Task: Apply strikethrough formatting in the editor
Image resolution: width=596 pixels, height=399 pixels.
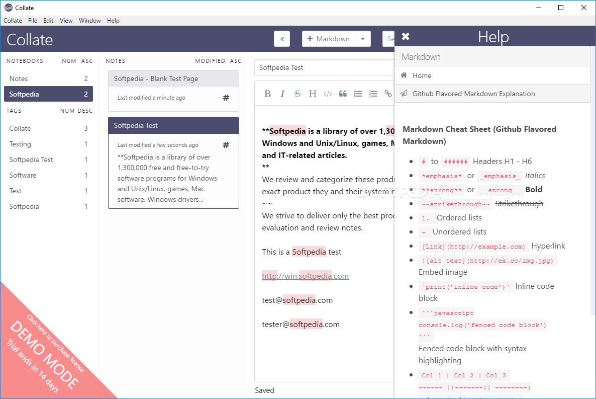Action: (x=297, y=94)
